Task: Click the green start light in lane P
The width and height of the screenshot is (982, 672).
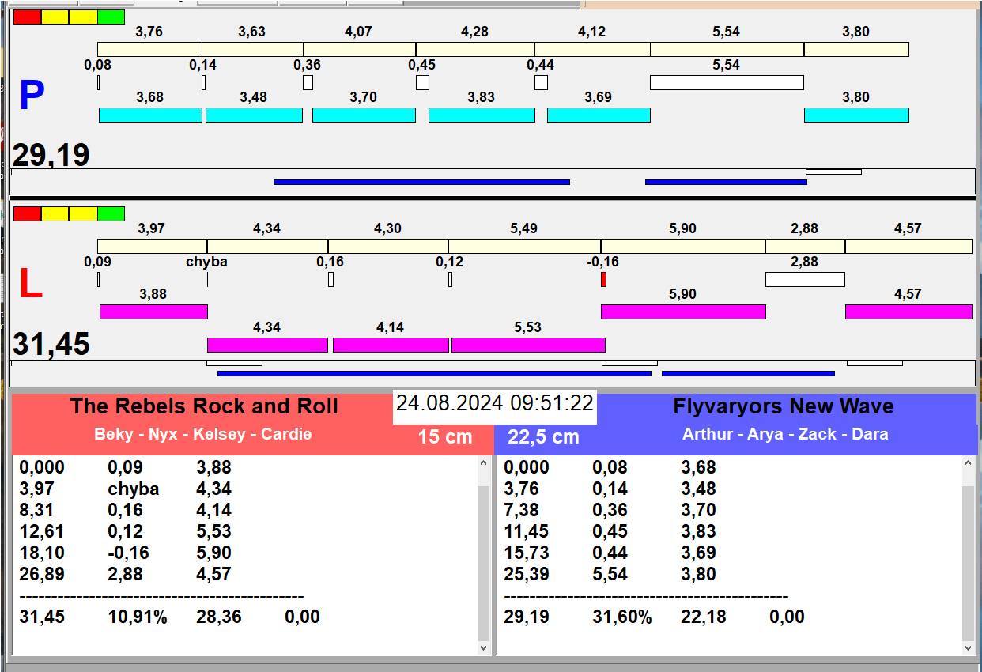Action: click(x=111, y=17)
